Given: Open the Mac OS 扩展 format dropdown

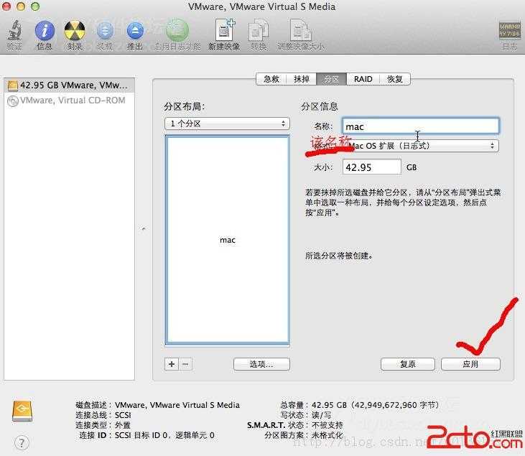Looking at the screenshot, I should pyautogui.click(x=420, y=146).
